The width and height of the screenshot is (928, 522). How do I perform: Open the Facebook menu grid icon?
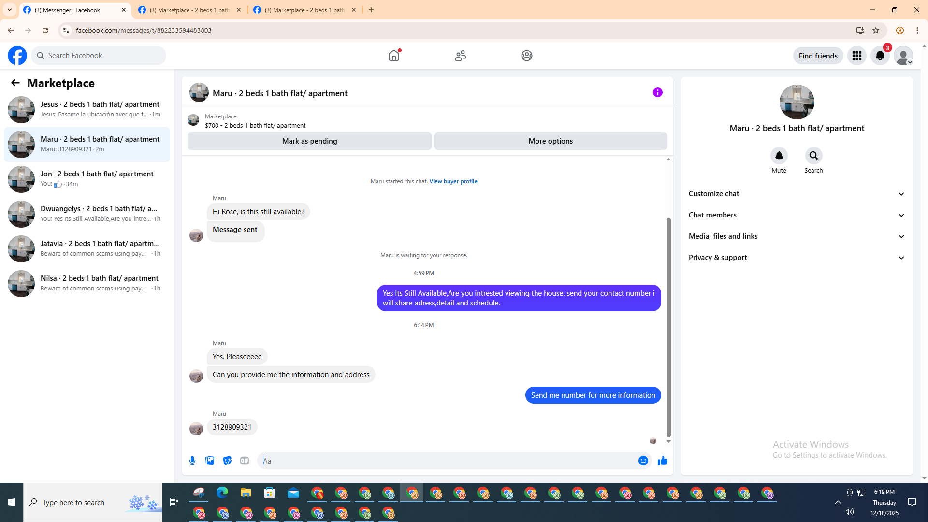click(x=857, y=56)
